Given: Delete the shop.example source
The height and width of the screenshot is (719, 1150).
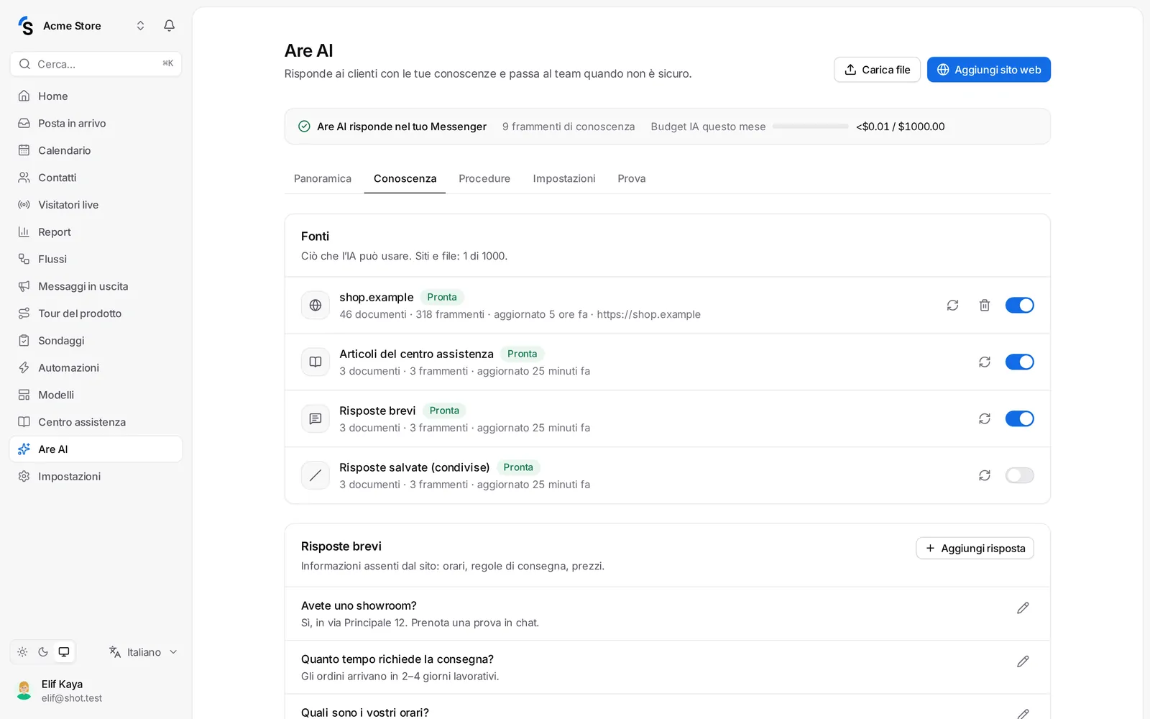Looking at the screenshot, I should click(985, 306).
